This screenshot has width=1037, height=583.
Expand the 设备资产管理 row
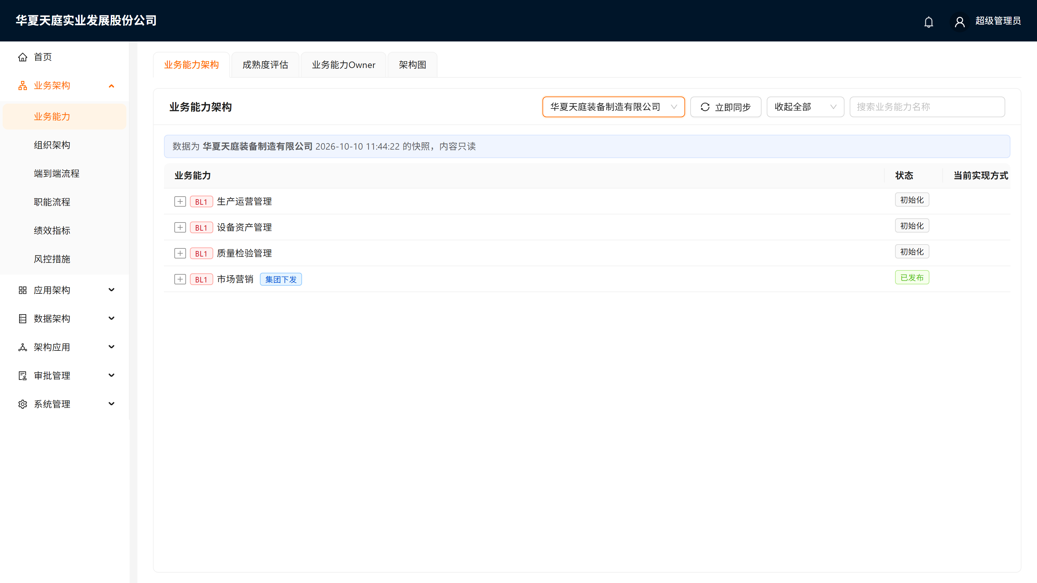tap(180, 227)
